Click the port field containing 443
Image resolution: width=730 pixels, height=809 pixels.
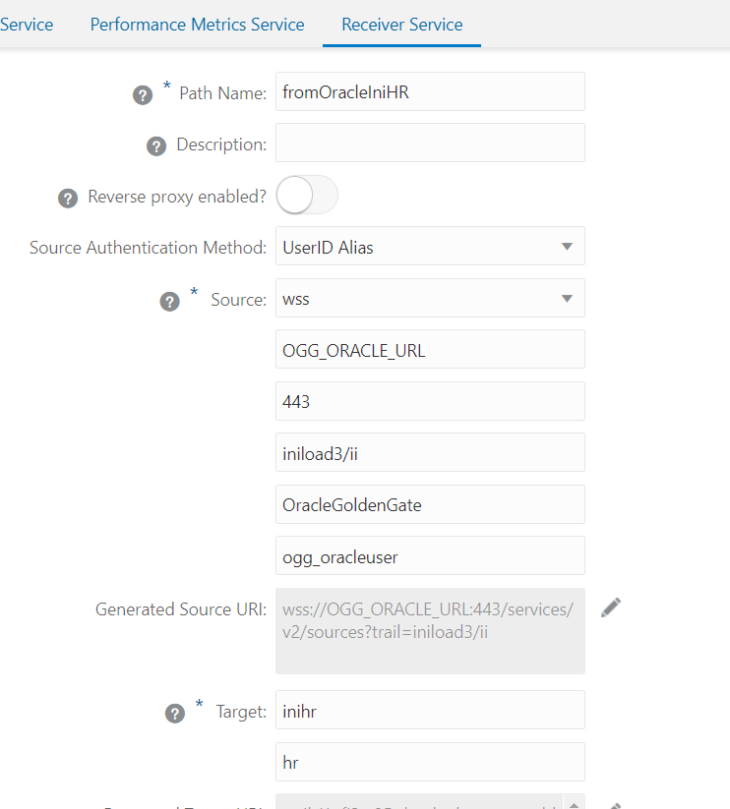[x=430, y=401]
